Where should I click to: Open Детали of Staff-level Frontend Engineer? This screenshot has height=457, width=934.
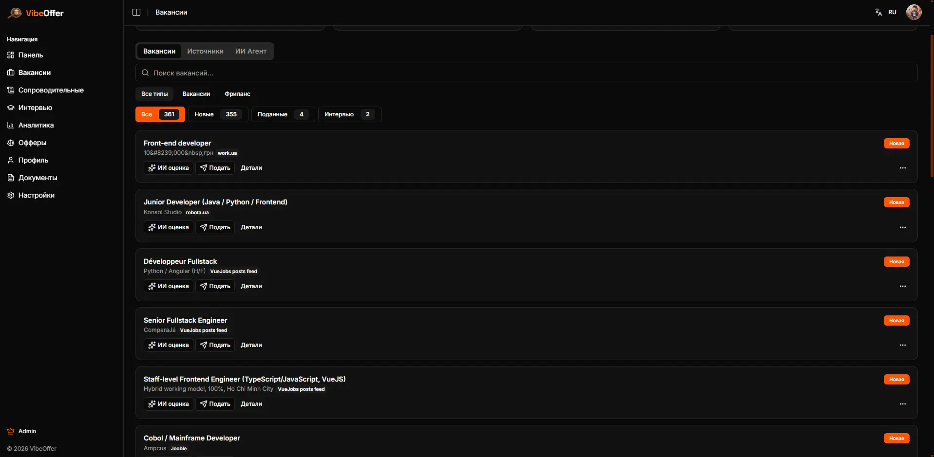click(251, 404)
